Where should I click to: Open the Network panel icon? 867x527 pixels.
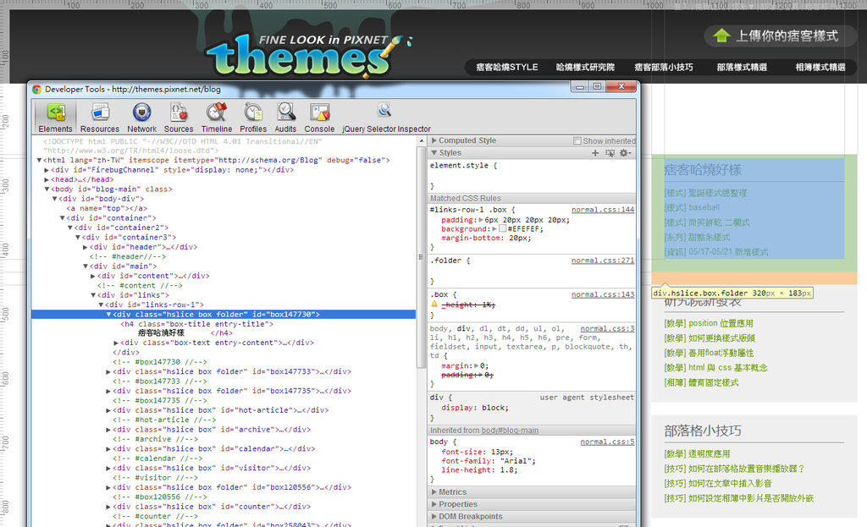click(141, 113)
